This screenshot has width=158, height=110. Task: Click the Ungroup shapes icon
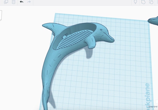click(x=151, y=2)
